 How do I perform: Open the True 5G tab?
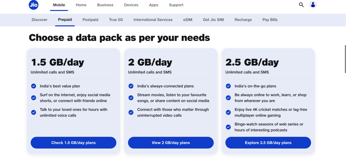(x=116, y=20)
